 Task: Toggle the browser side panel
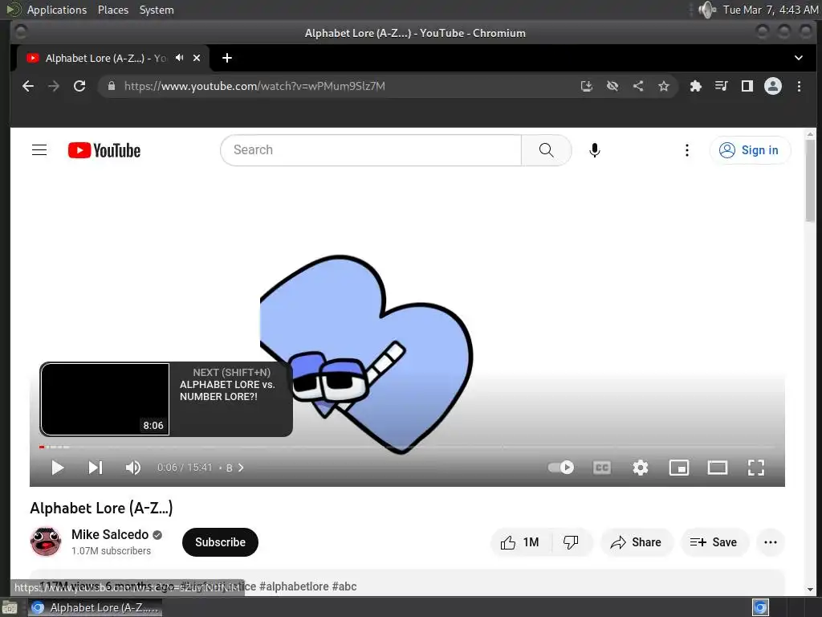(x=747, y=86)
